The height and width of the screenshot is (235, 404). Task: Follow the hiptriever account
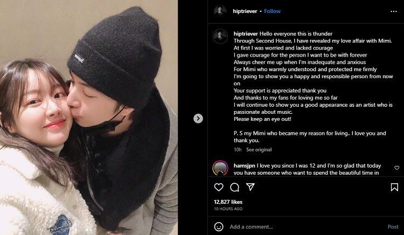(272, 11)
